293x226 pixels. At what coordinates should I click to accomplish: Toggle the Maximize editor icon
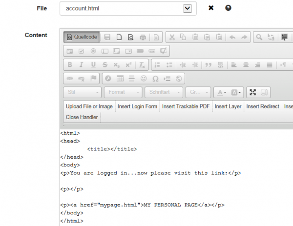[x=252, y=92]
